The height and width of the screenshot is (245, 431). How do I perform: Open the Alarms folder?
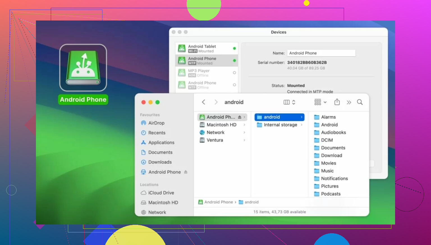(x=325, y=117)
